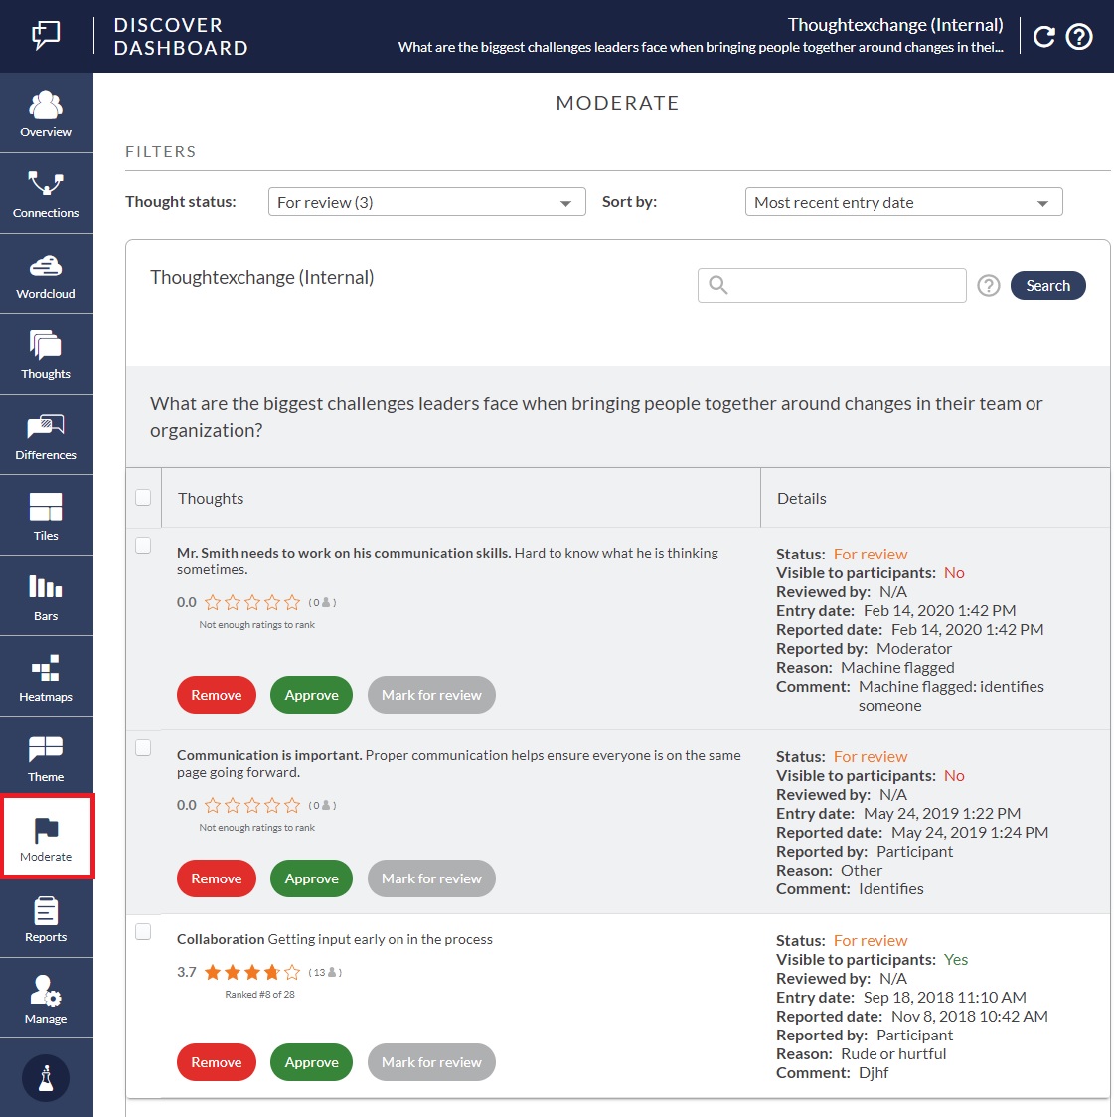The width and height of the screenshot is (1114, 1117).
Task: Click the 'Ranked #8 of 28' text
Action: point(260,995)
